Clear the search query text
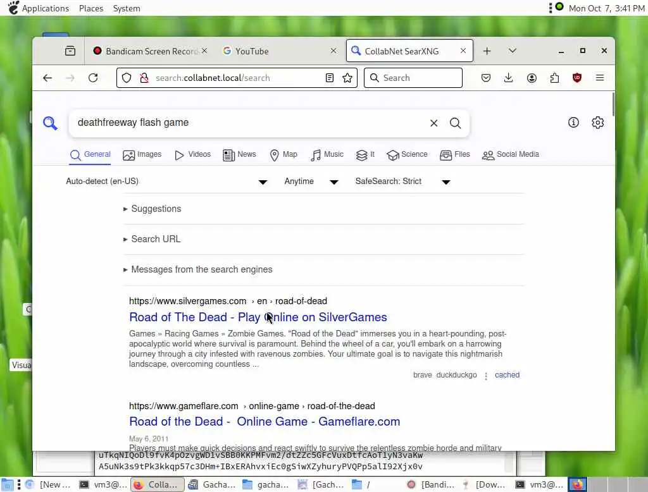648x492 pixels. coord(434,123)
